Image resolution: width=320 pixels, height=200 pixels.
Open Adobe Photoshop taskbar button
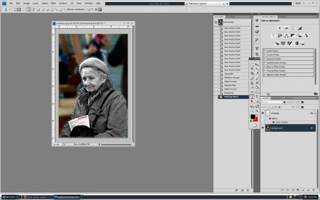tap(68, 197)
